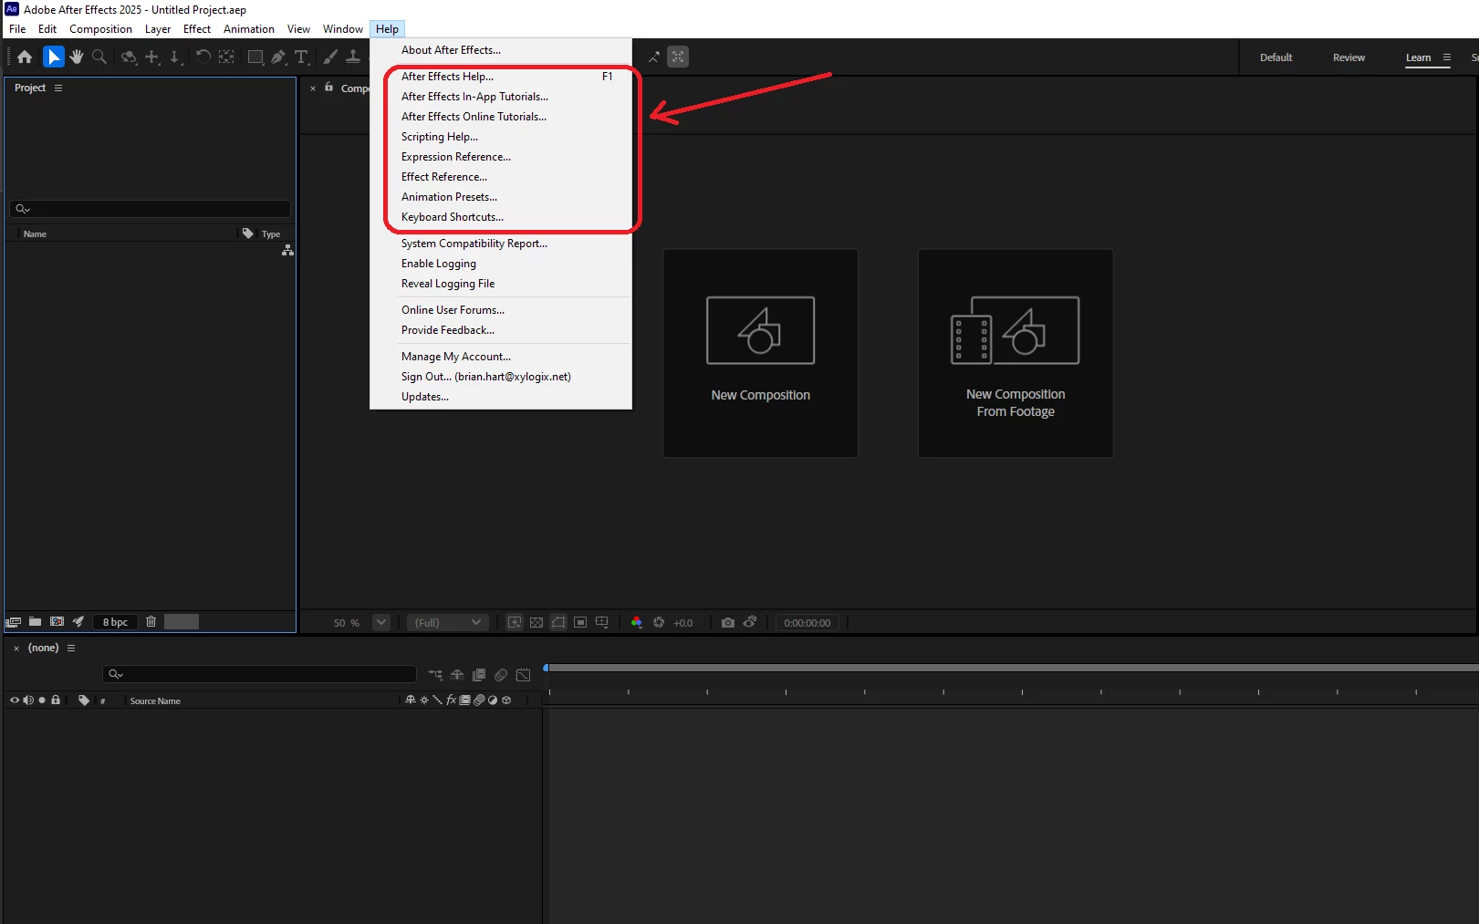Select the Hand tool
The height and width of the screenshot is (924, 1479).
[x=77, y=57]
